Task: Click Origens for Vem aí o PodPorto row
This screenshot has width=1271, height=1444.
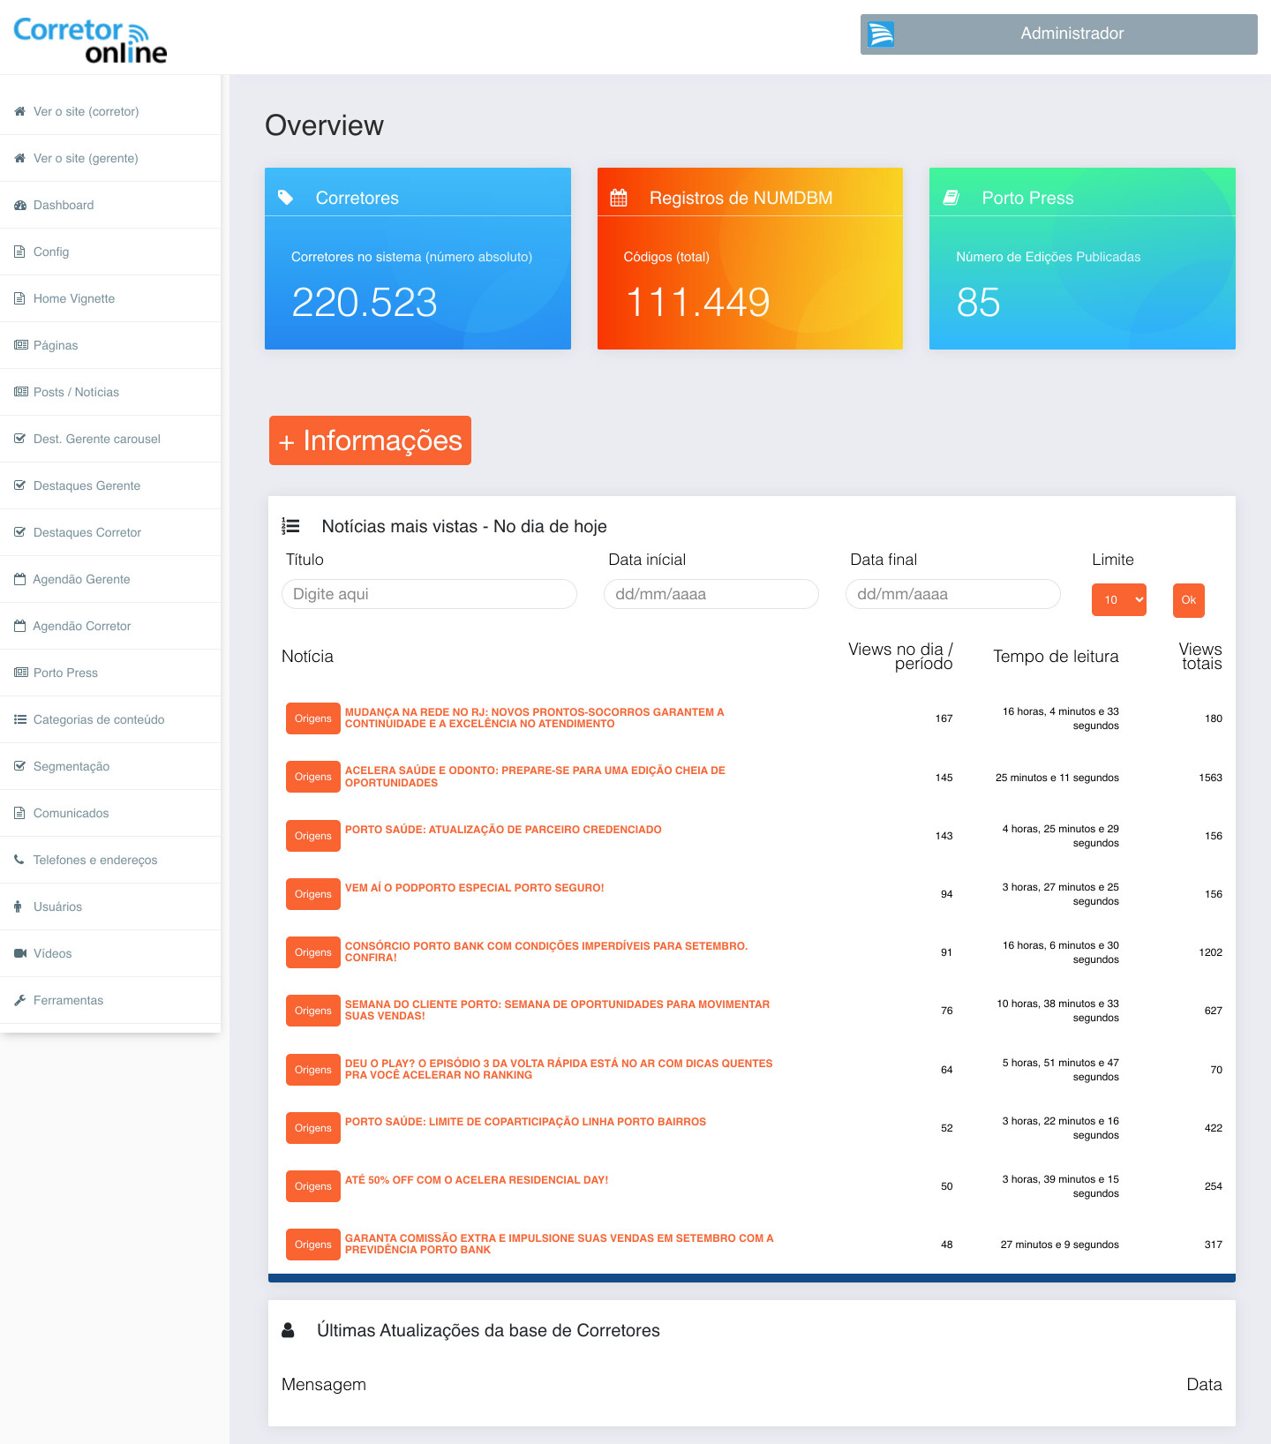Action: (313, 894)
